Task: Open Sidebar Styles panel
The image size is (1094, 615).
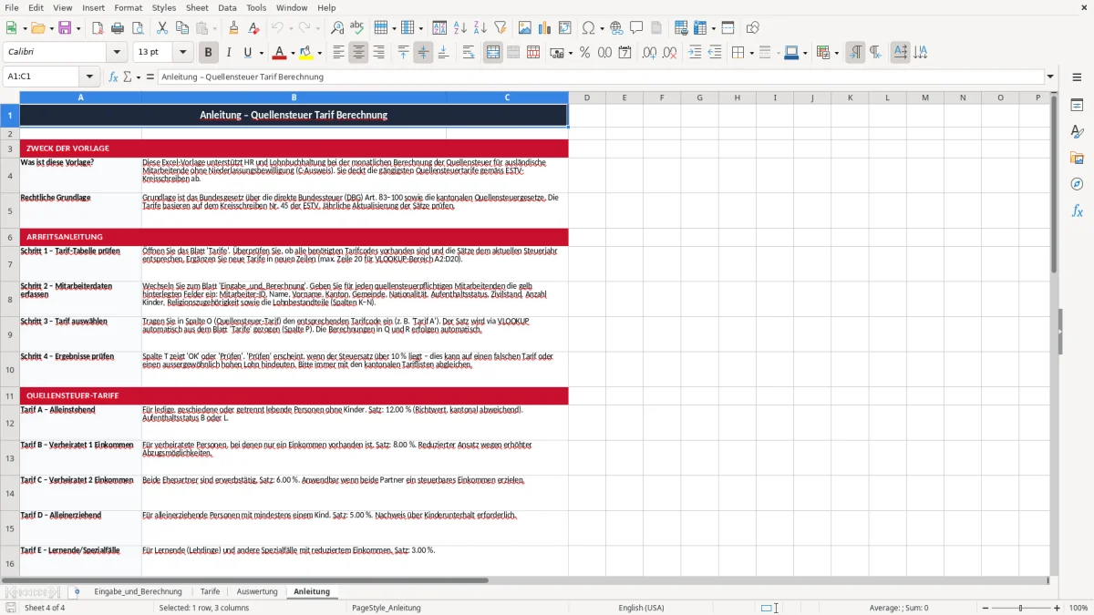Action: [1077, 131]
